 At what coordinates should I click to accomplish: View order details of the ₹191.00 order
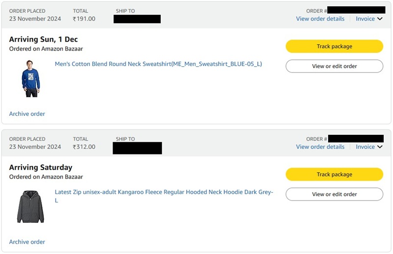tap(320, 19)
